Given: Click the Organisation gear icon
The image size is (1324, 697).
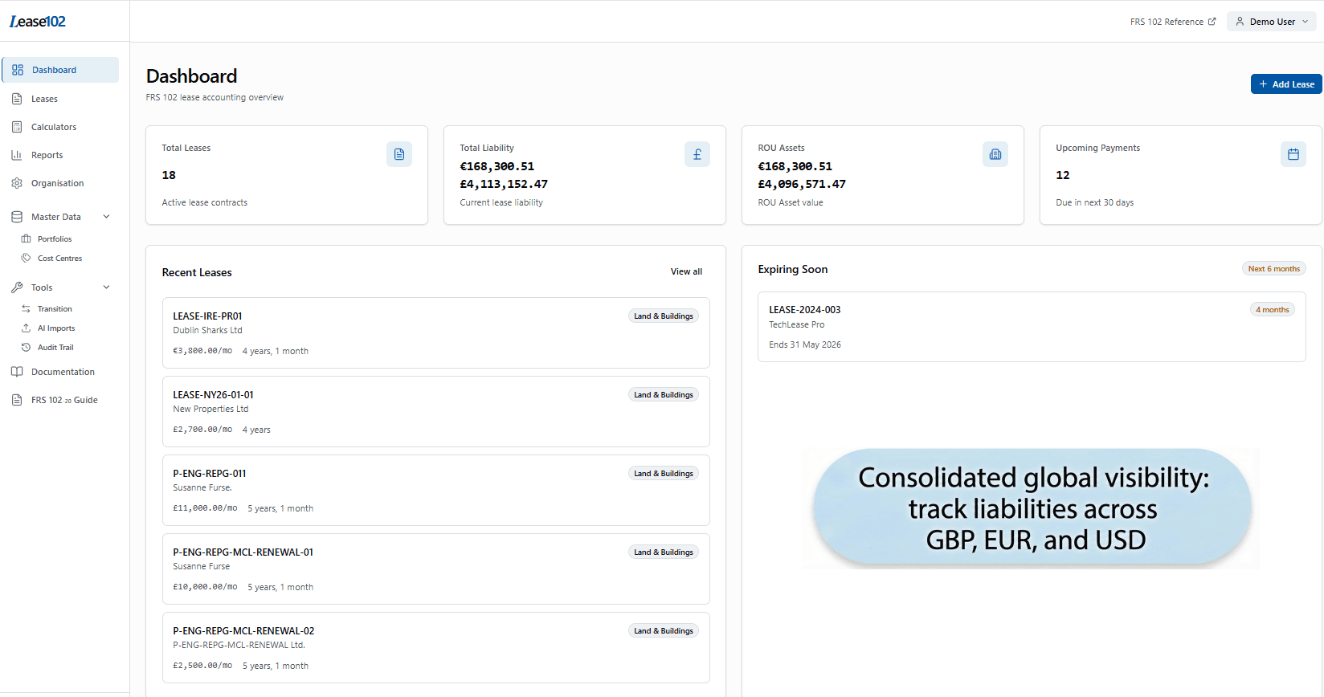Looking at the screenshot, I should click(17, 183).
